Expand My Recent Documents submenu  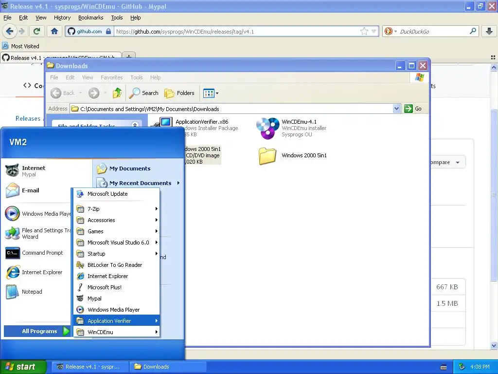pyautogui.click(x=139, y=183)
